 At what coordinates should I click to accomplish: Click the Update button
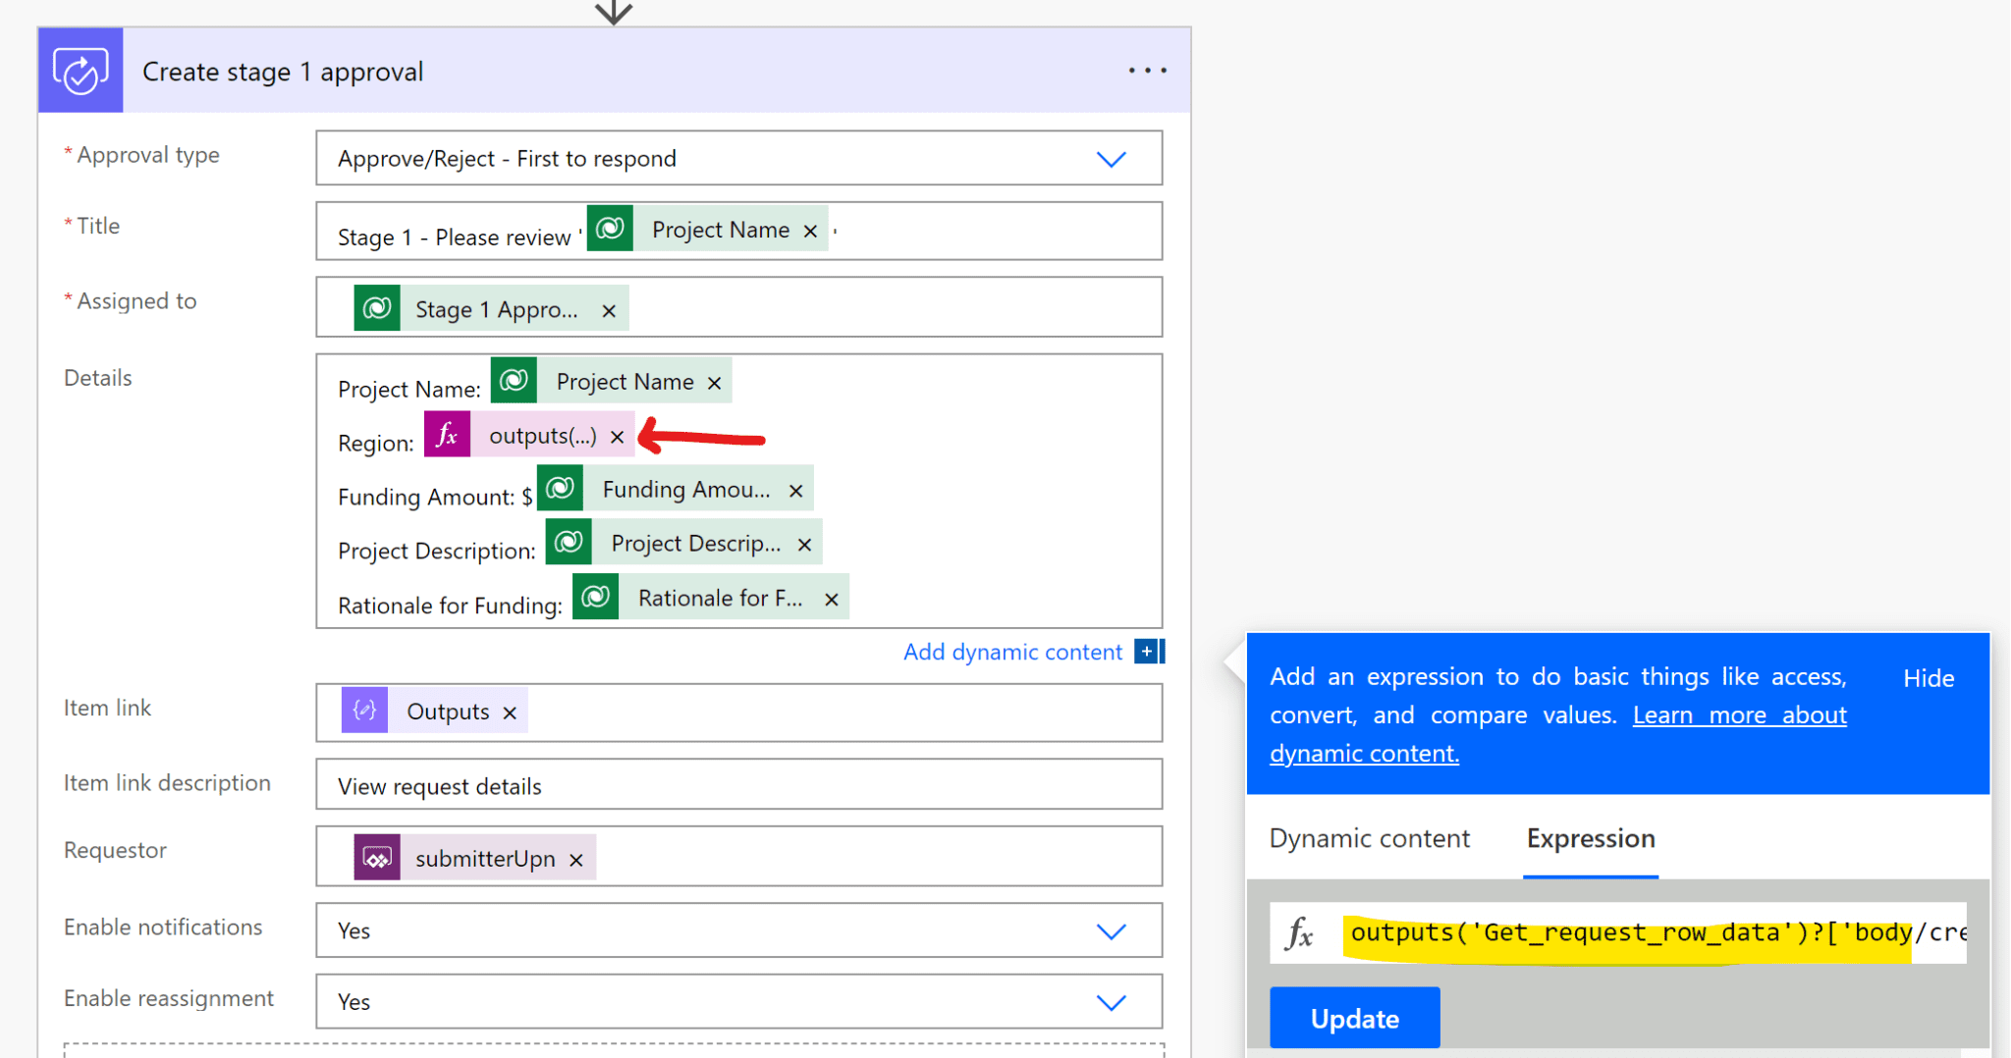click(x=1354, y=1018)
